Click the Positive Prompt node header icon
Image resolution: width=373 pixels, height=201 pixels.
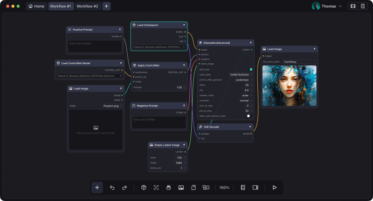pyautogui.click(x=69, y=29)
